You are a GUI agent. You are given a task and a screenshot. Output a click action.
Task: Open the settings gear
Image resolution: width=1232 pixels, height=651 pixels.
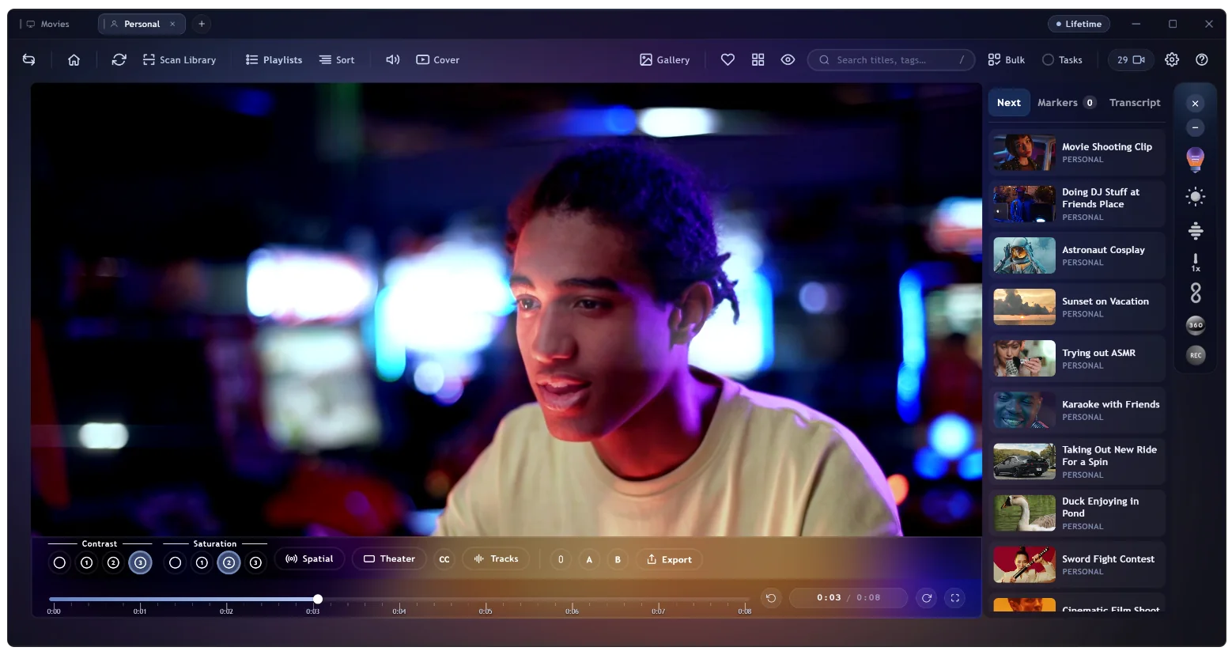pos(1172,59)
